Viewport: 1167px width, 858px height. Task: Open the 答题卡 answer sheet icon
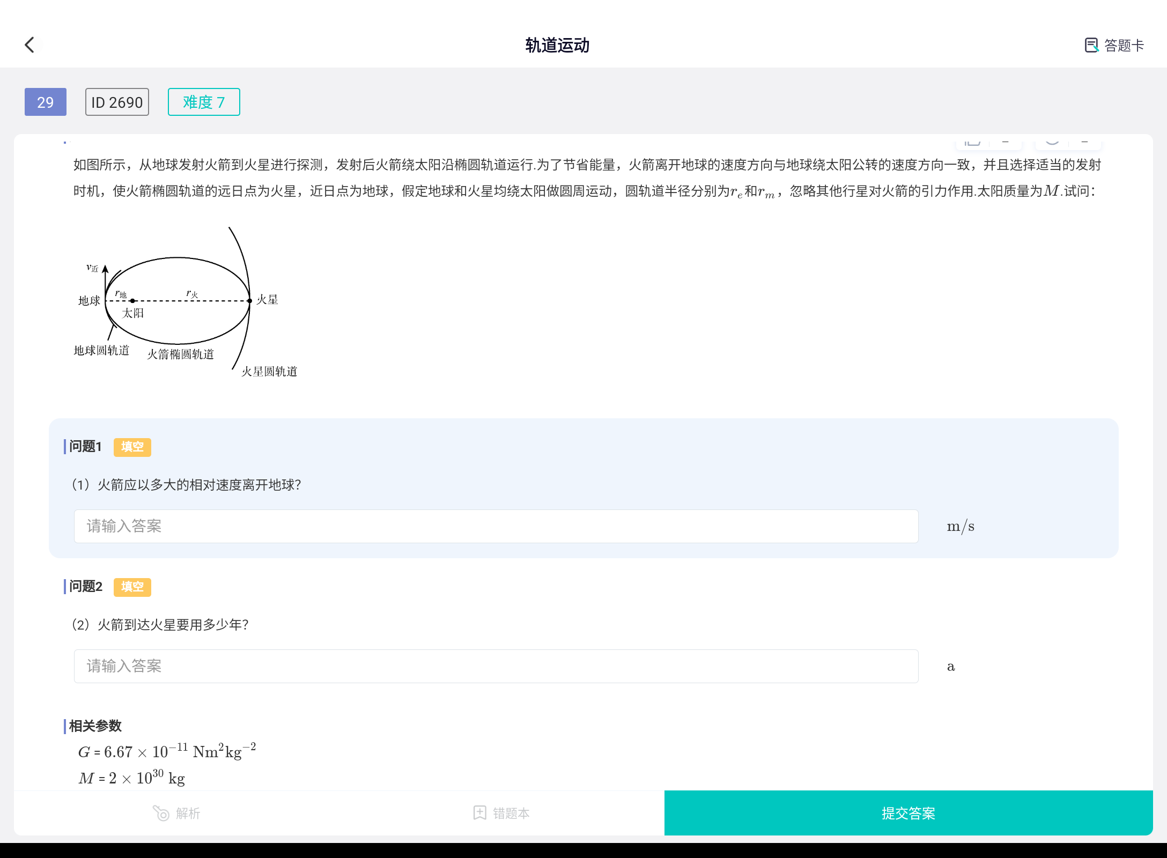pos(1091,45)
